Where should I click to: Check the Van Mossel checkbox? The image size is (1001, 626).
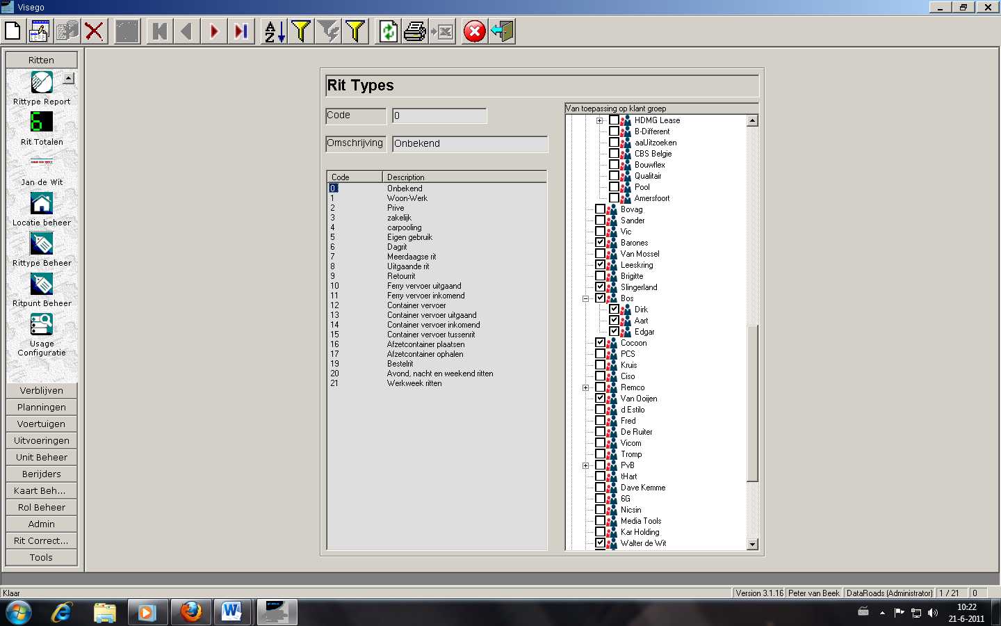(x=600, y=254)
